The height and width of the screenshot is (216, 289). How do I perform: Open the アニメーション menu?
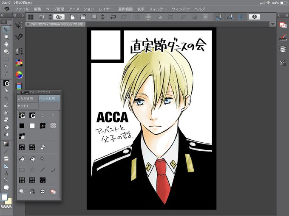(81, 9)
